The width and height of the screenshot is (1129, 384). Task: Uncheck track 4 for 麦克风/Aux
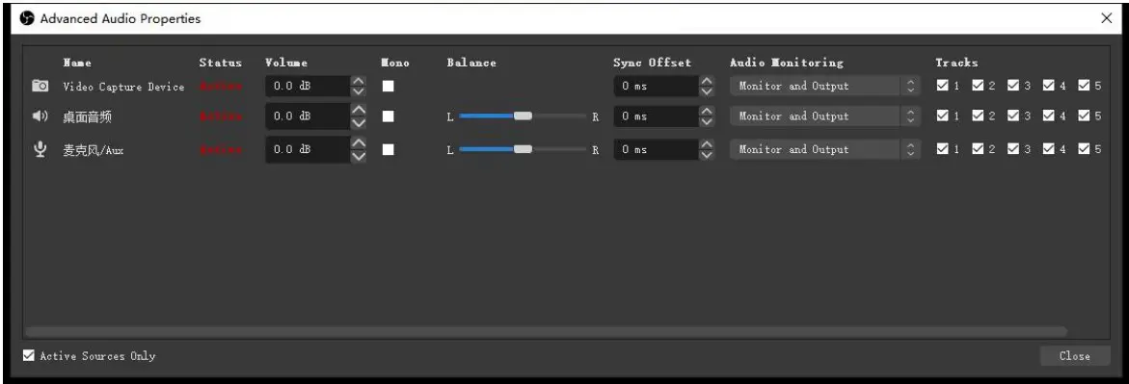tap(1048, 149)
